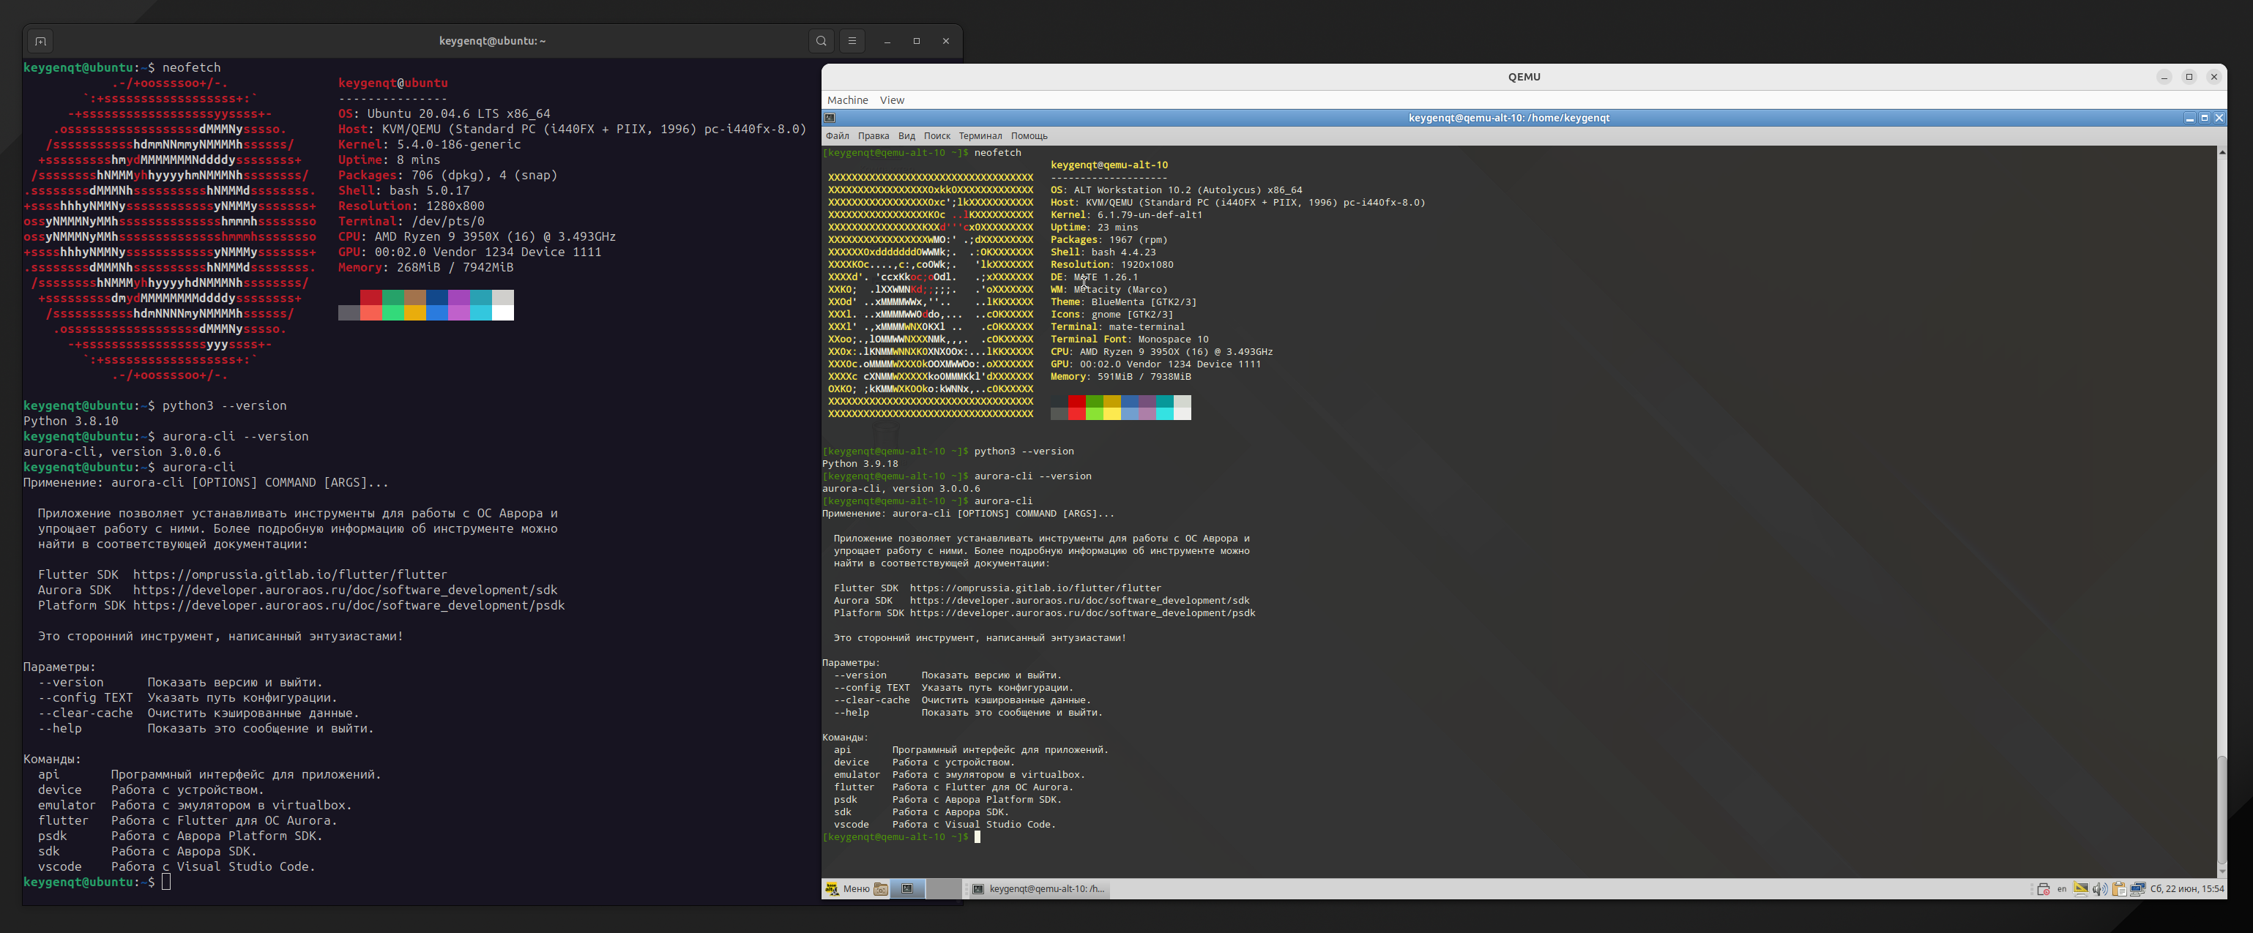Click 'DE: MATE 1.26.1' line in the ALT terminal

tap(1094, 277)
